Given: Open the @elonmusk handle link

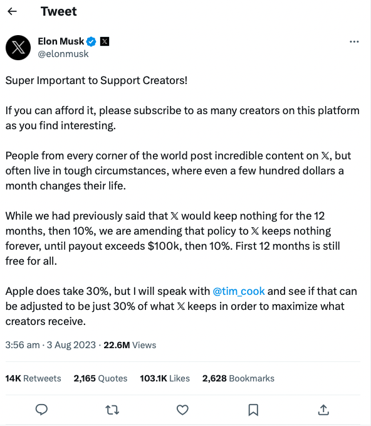Looking at the screenshot, I should [63, 54].
